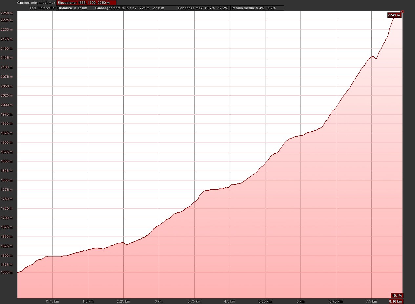The image size is (415, 304).
Task: Click the 2249 m elevation tooltip
Action: [394, 15]
